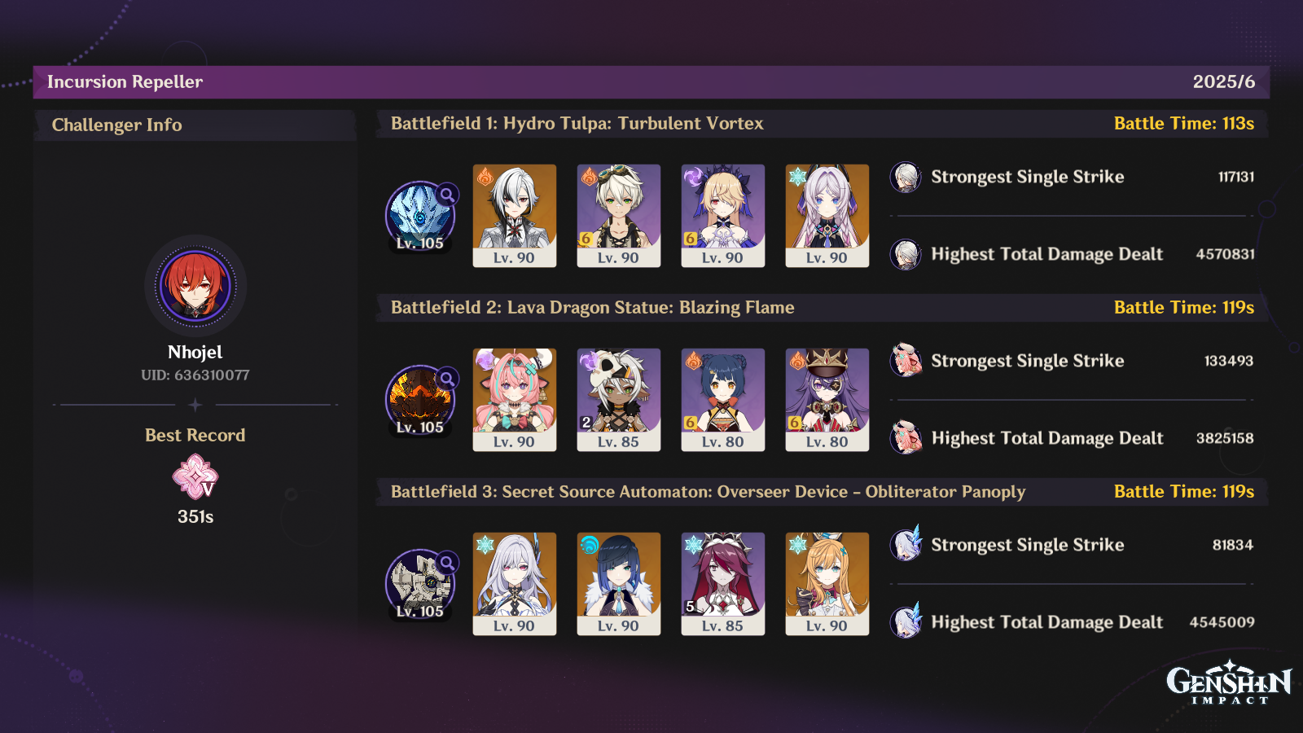Select the Lv. 85 skull-mask character card

619,400
